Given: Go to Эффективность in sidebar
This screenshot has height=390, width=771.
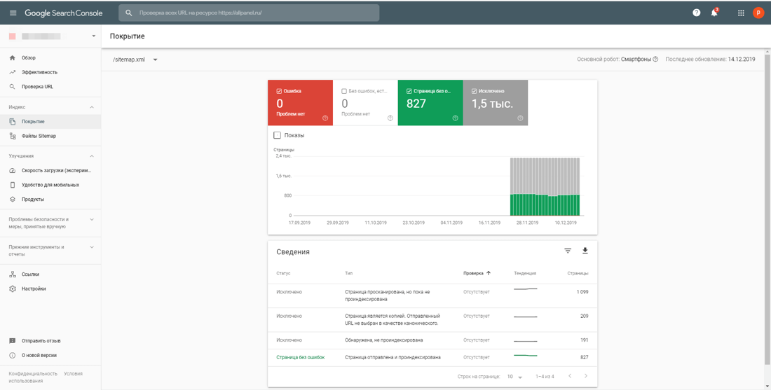Looking at the screenshot, I should click(39, 72).
